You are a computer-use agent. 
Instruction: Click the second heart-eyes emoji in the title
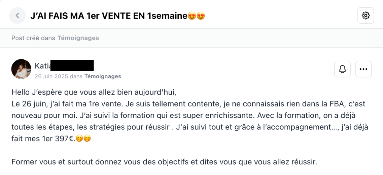[201, 16]
